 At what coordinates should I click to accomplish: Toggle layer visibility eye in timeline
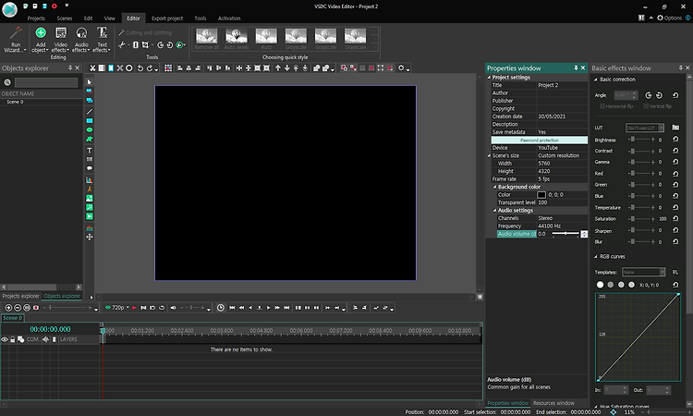5,340
